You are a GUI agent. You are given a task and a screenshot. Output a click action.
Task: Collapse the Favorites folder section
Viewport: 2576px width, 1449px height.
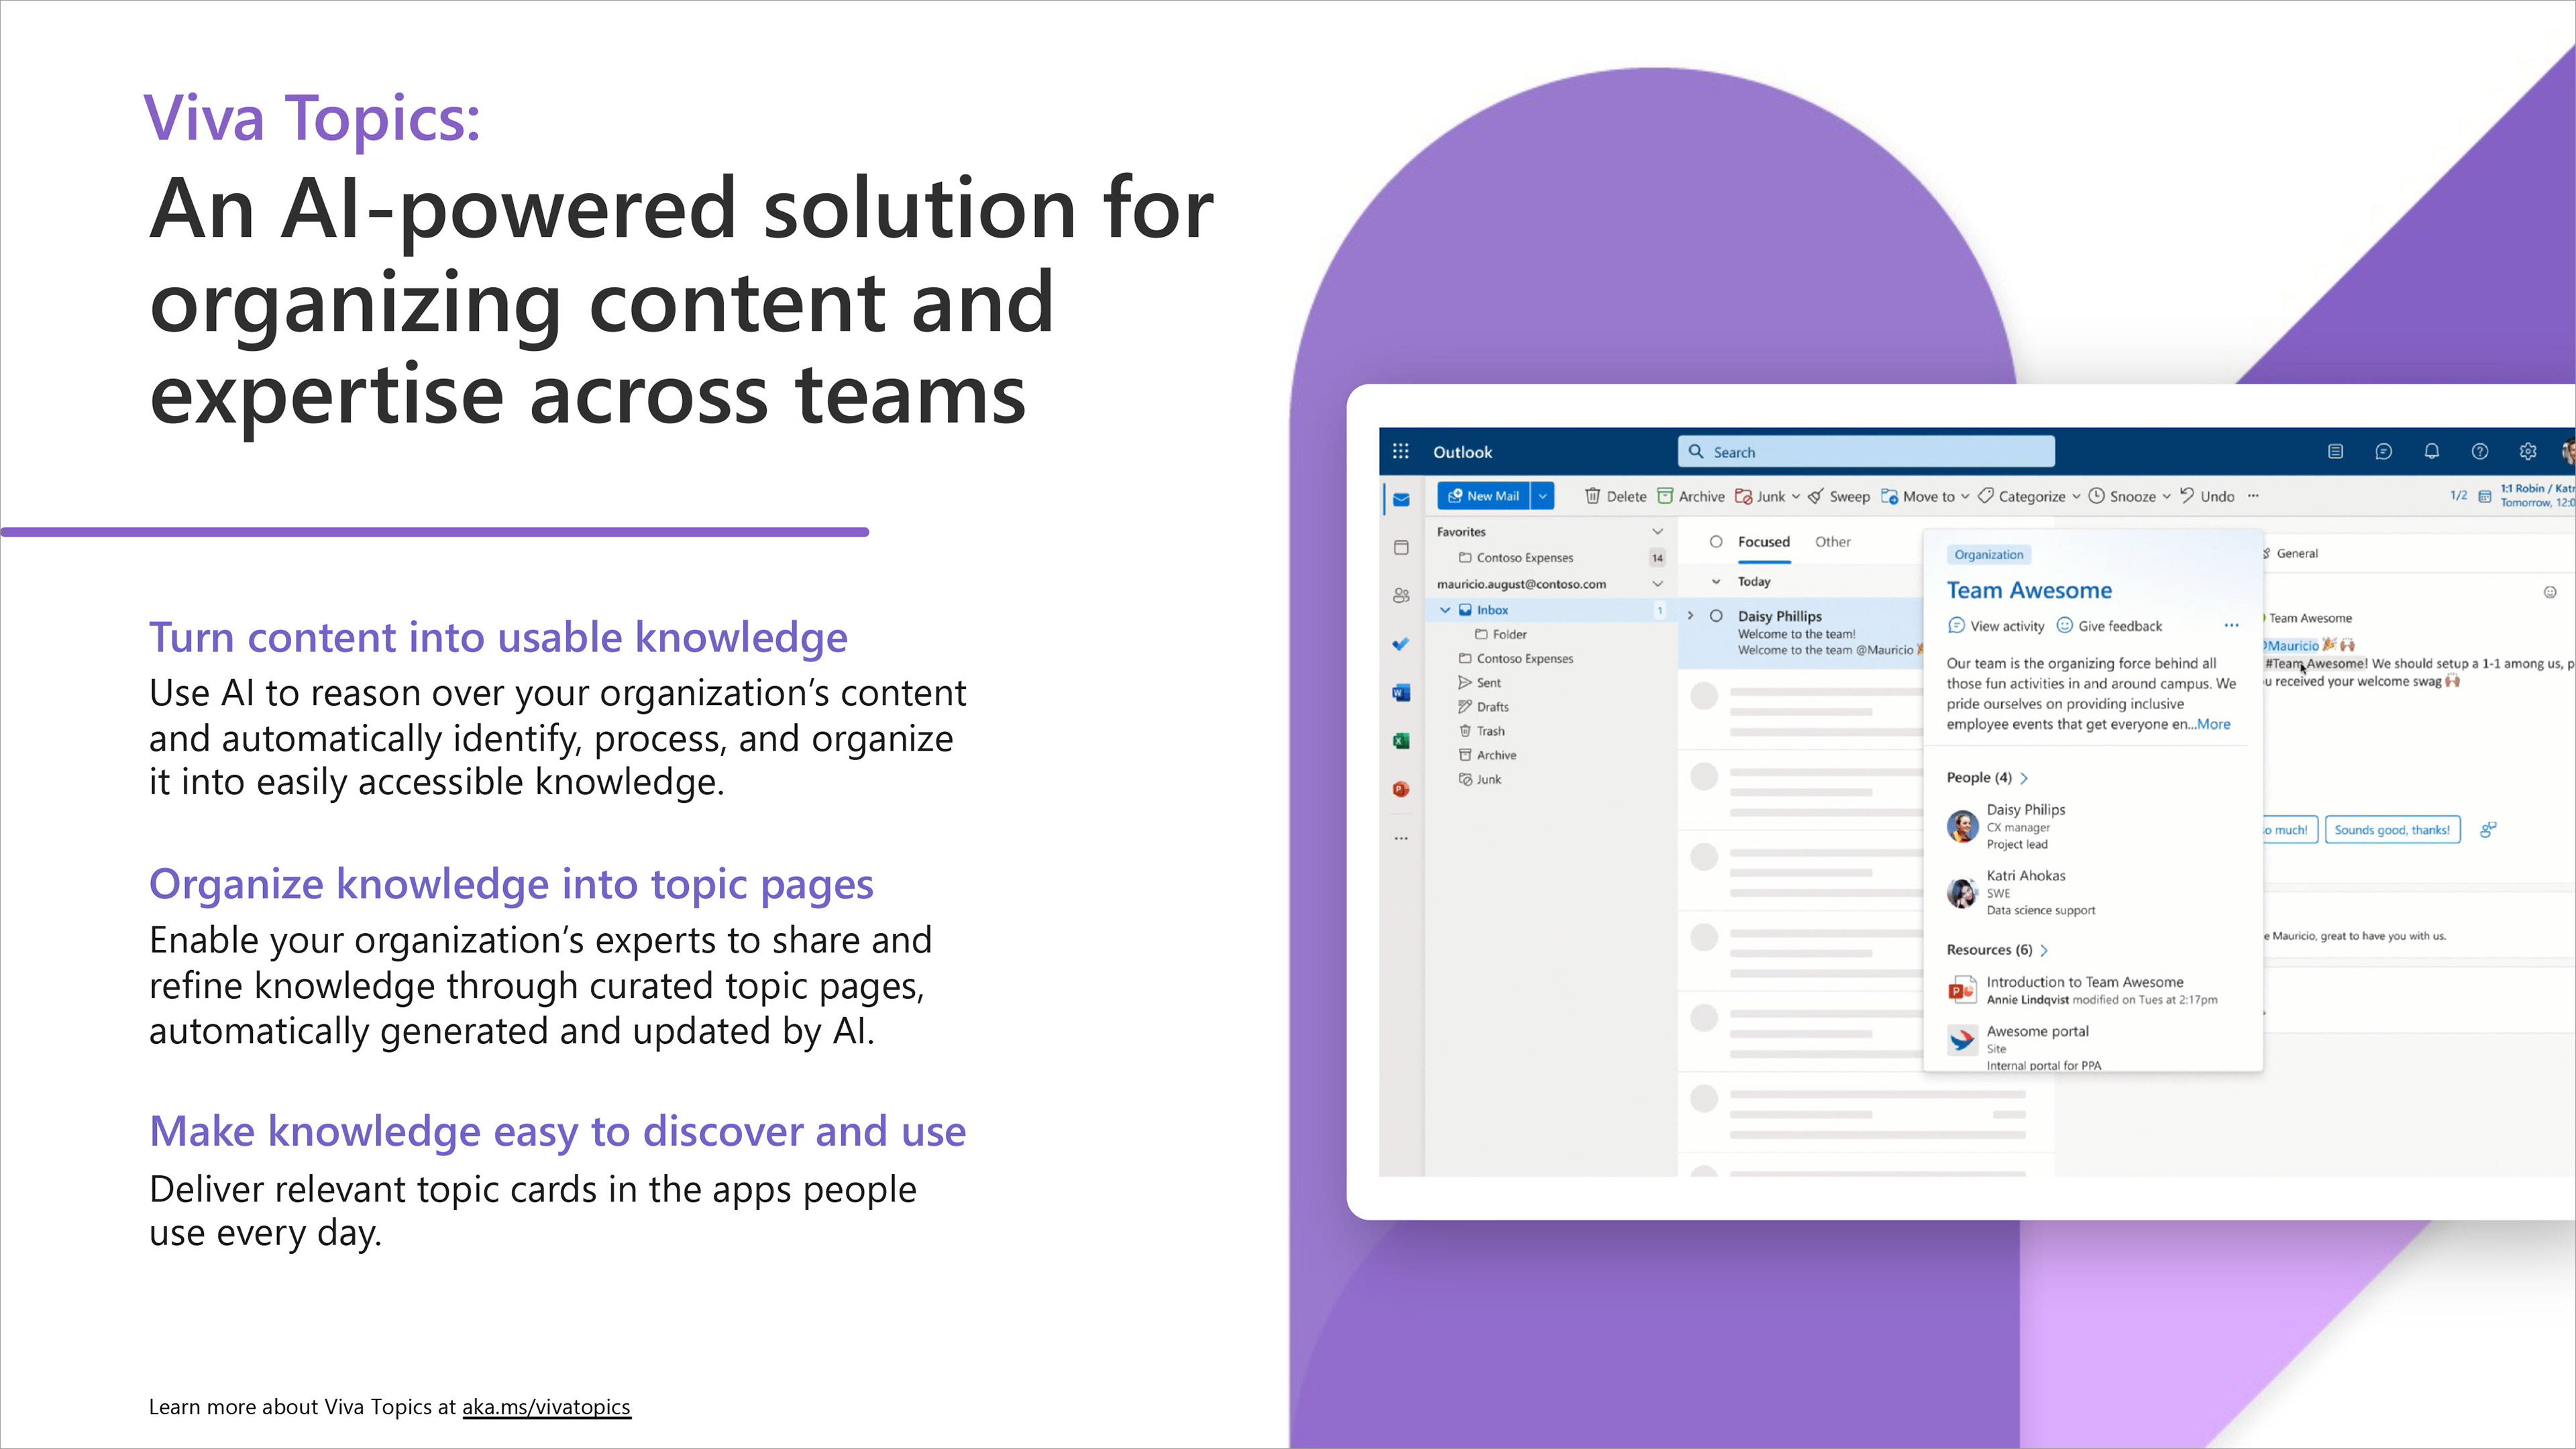tap(1657, 532)
